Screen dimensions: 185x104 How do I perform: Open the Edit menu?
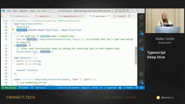[x=15, y=11]
